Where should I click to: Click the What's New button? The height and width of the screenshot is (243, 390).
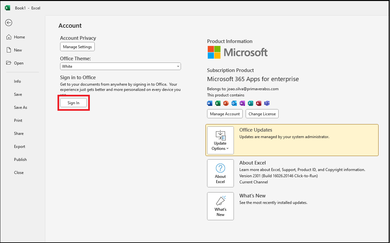click(x=220, y=206)
